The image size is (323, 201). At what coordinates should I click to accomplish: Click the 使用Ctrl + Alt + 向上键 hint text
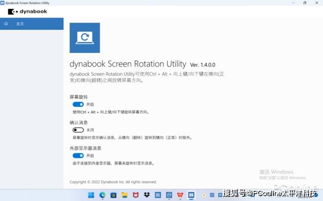[111, 112]
